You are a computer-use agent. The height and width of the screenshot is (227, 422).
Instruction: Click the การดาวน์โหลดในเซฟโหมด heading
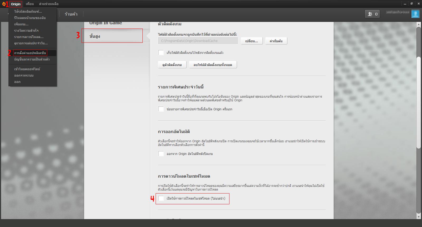[x=184, y=176]
